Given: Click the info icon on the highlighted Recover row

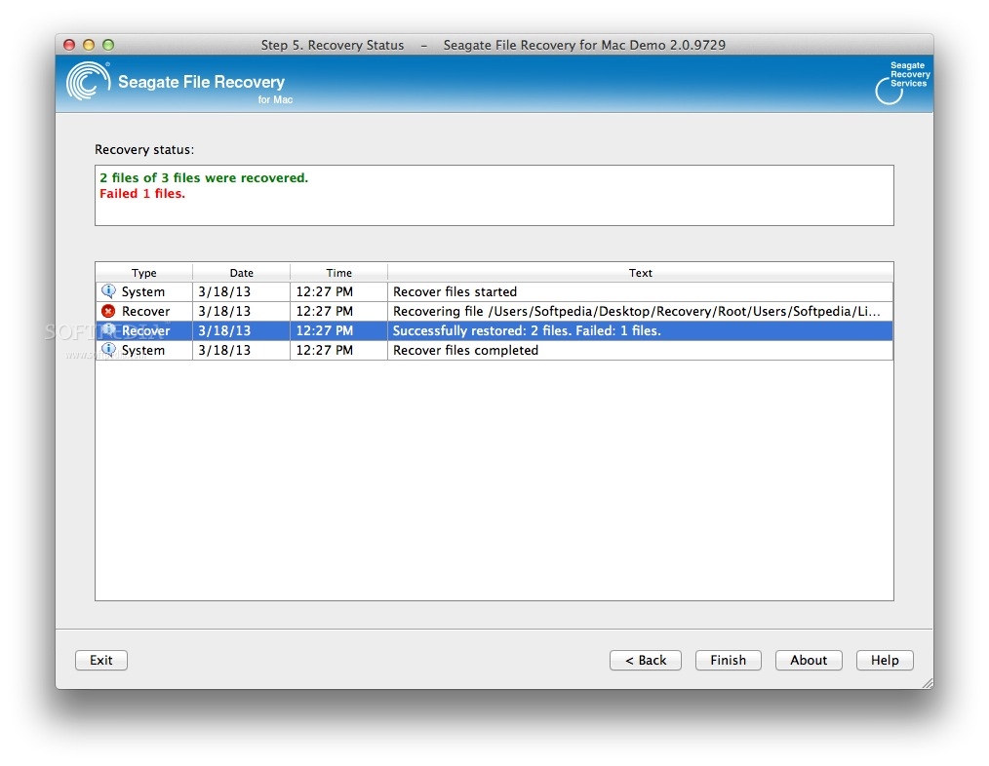Looking at the screenshot, I should (x=107, y=330).
